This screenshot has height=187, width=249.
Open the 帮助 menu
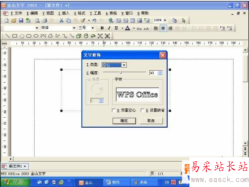(143, 13)
